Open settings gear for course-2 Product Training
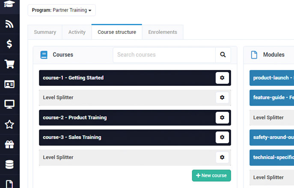 click(222, 117)
